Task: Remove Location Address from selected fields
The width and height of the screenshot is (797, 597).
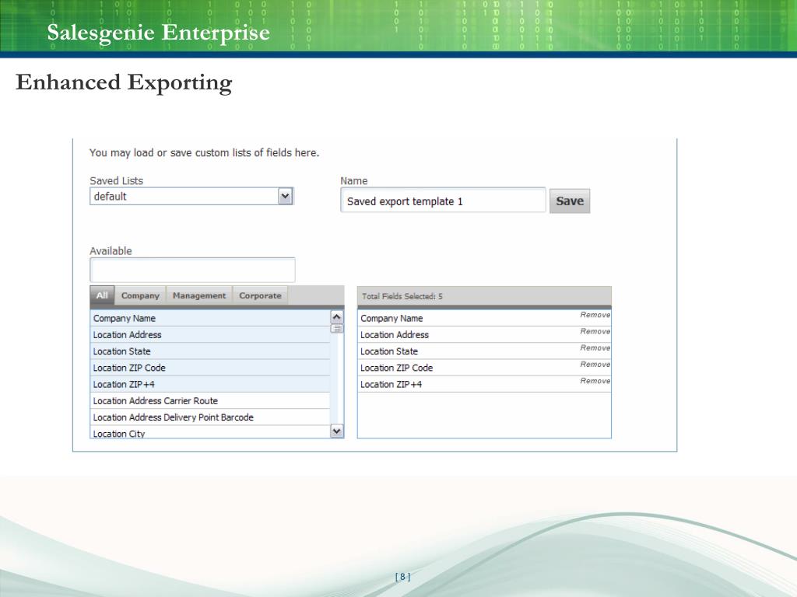Action: [595, 331]
